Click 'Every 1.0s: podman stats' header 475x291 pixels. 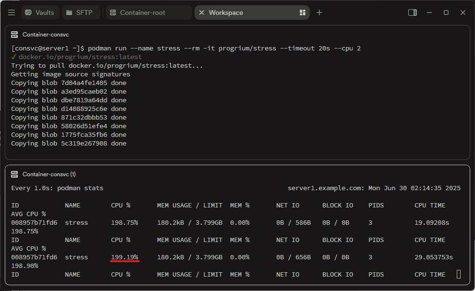click(x=57, y=188)
